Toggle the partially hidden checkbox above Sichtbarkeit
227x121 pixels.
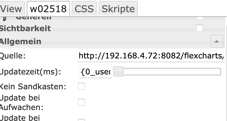click(200, 18)
